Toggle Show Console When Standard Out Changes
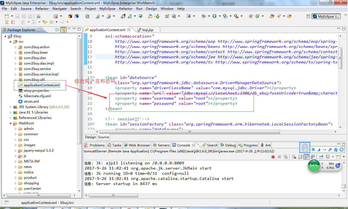This screenshot has width=348, height=209. pos(307,157)
